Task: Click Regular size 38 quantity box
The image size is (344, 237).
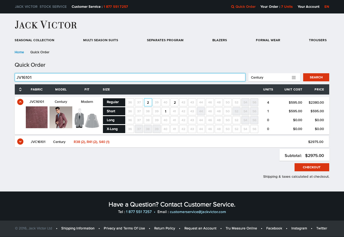Action: tap(148, 102)
